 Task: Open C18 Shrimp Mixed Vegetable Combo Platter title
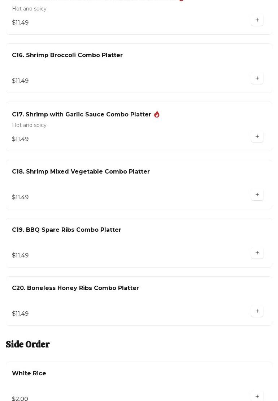[x=81, y=171]
